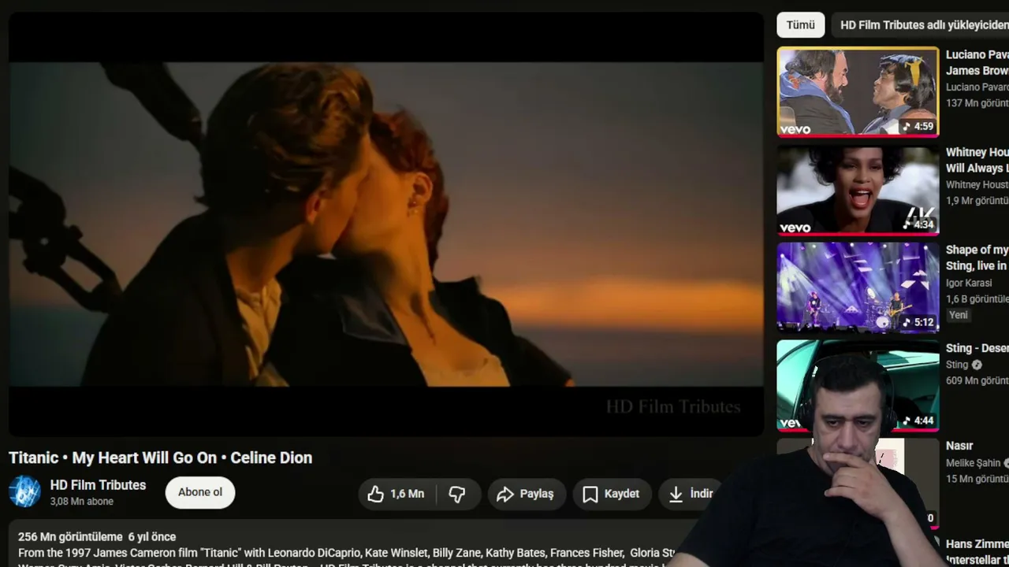Open the Hans Zimmer video title
Image resolution: width=1009 pixels, height=567 pixels.
977,551
